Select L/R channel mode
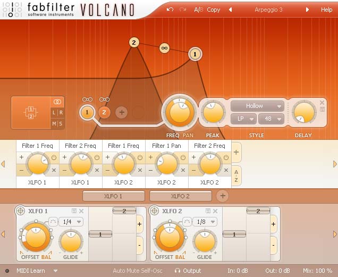The image size is (338, 277). click(57, 112)
